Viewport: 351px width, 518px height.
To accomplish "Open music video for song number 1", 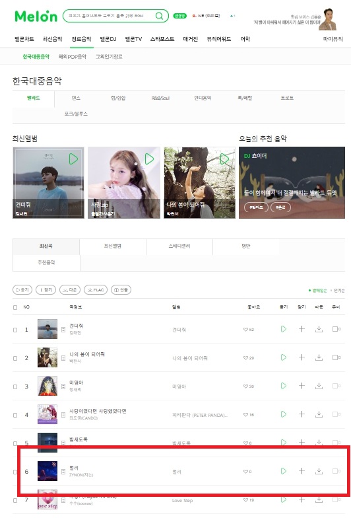I will tap(336, 329).
